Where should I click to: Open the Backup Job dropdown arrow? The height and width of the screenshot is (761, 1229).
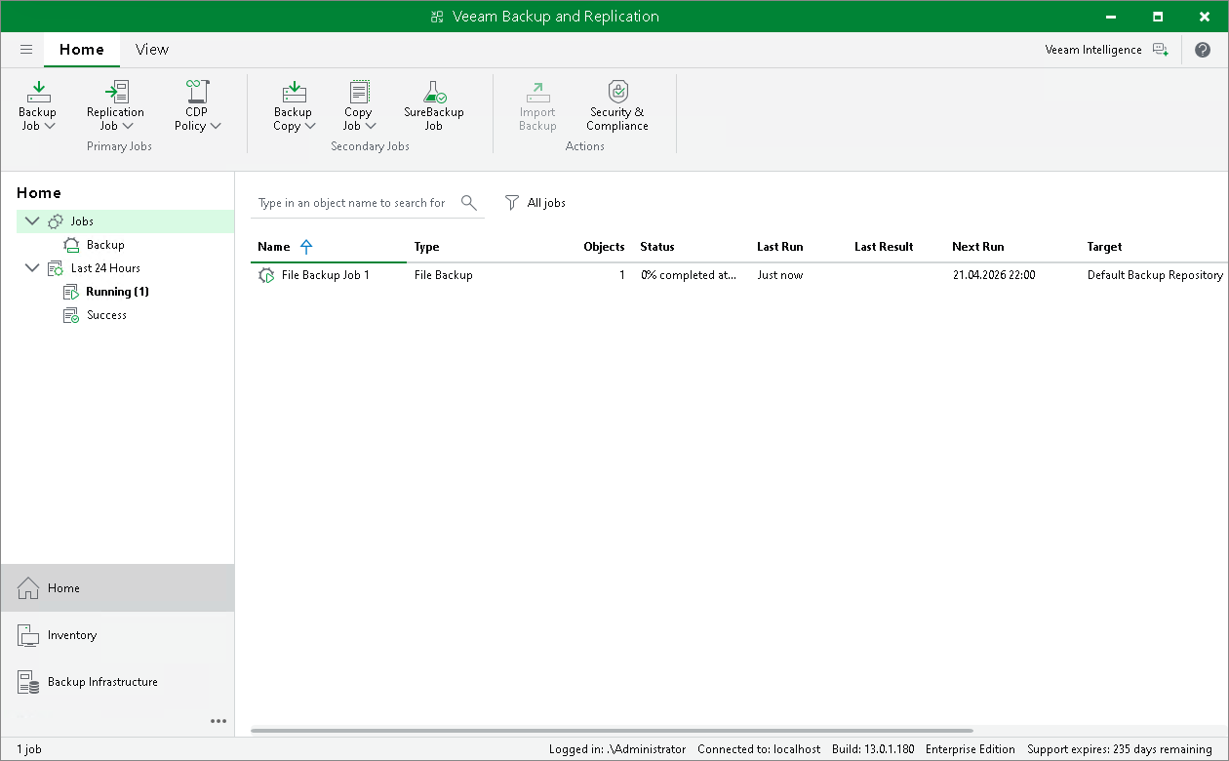50,126
